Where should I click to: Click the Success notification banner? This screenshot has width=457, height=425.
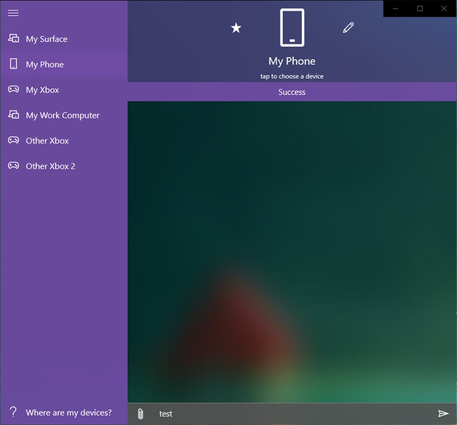pos(291,92)
